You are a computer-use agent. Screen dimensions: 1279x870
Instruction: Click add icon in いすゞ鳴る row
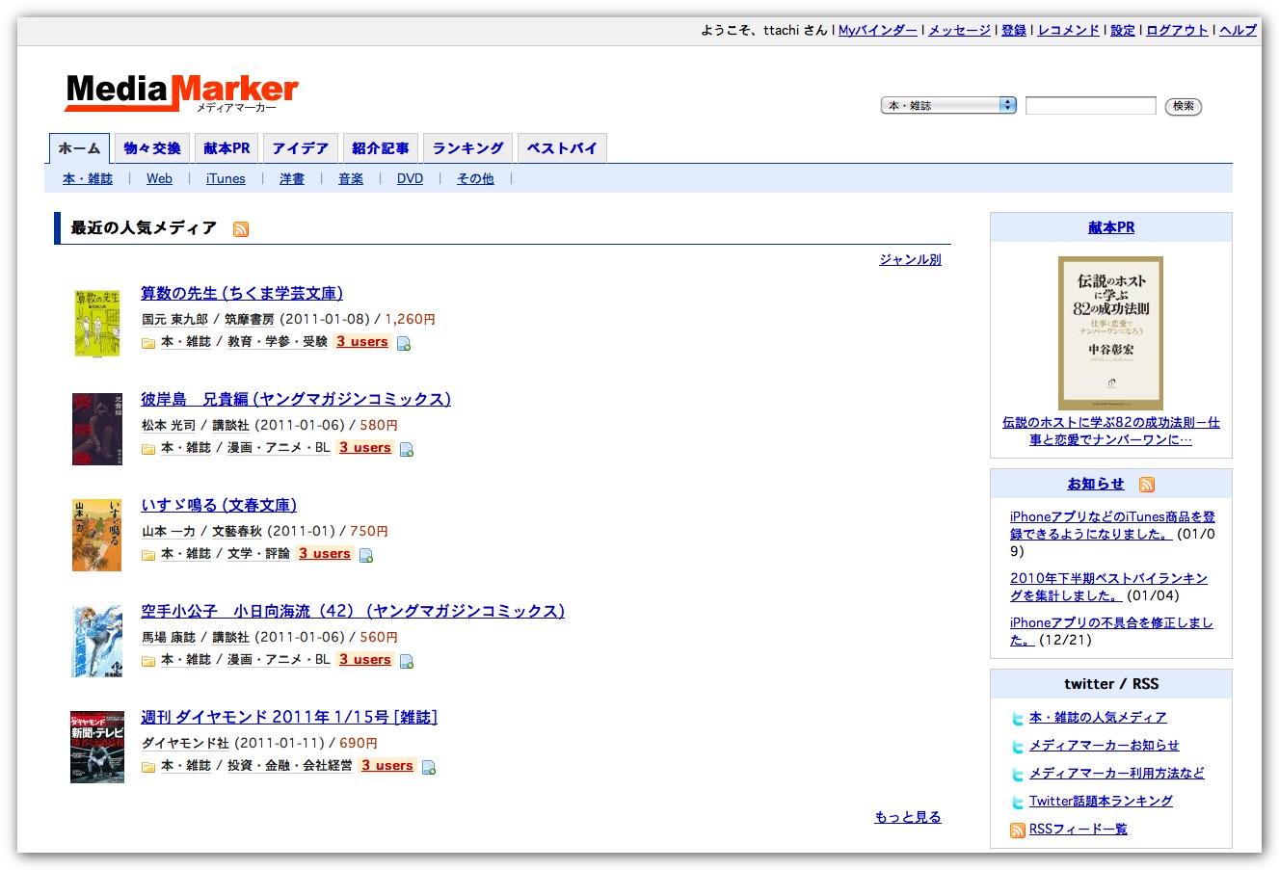[366, 555]
